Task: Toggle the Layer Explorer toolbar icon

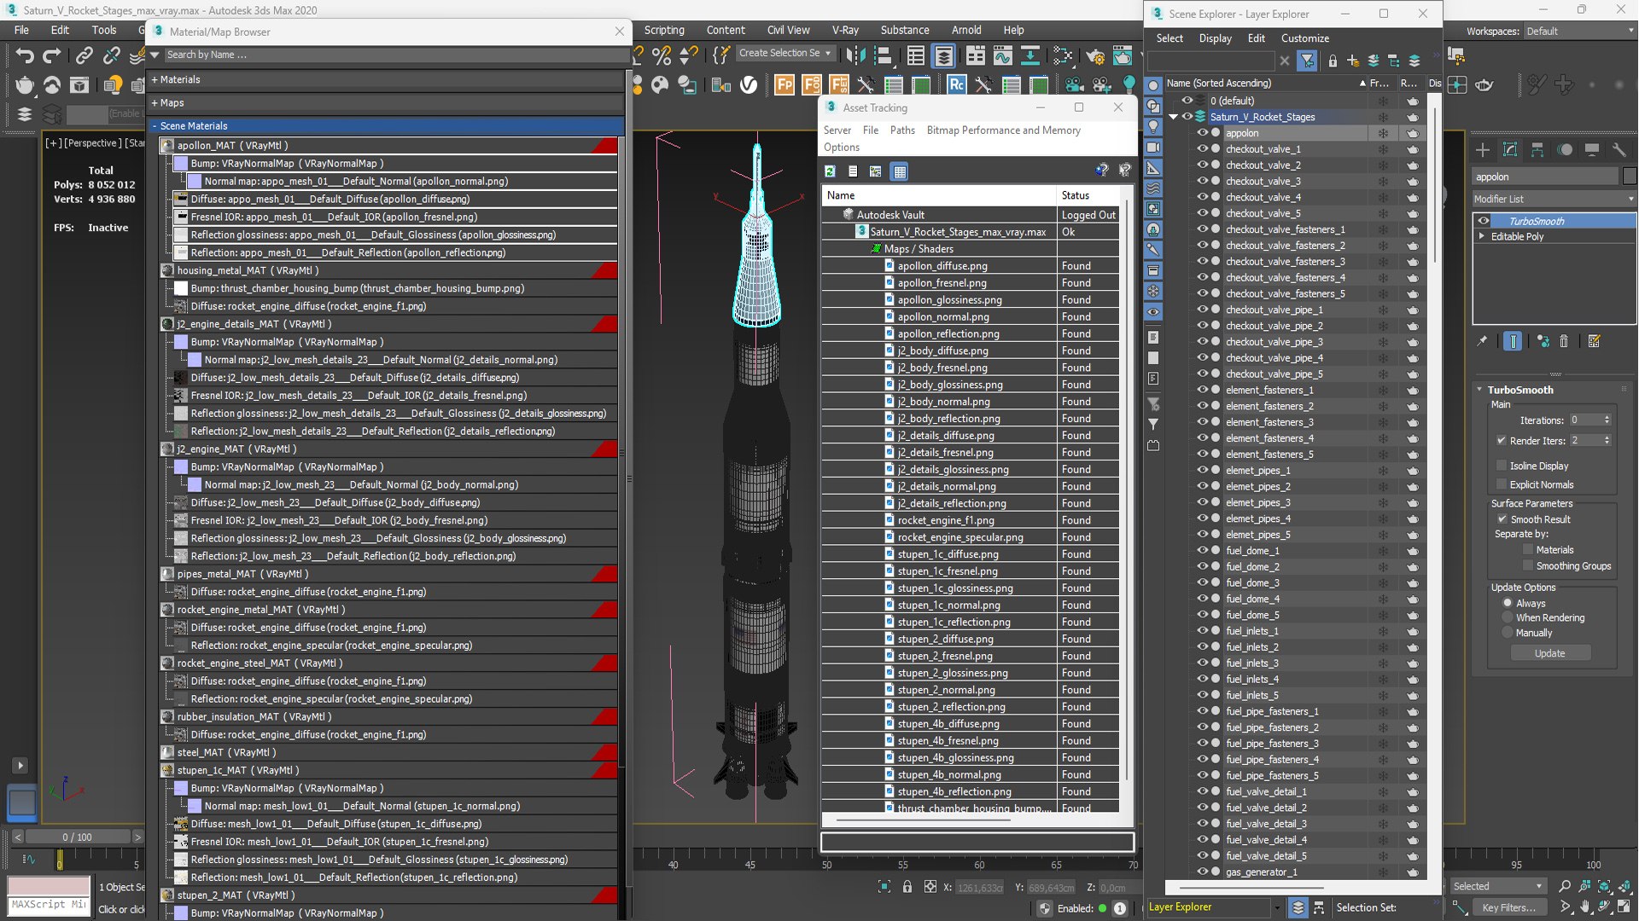Action: coord(943,56)
